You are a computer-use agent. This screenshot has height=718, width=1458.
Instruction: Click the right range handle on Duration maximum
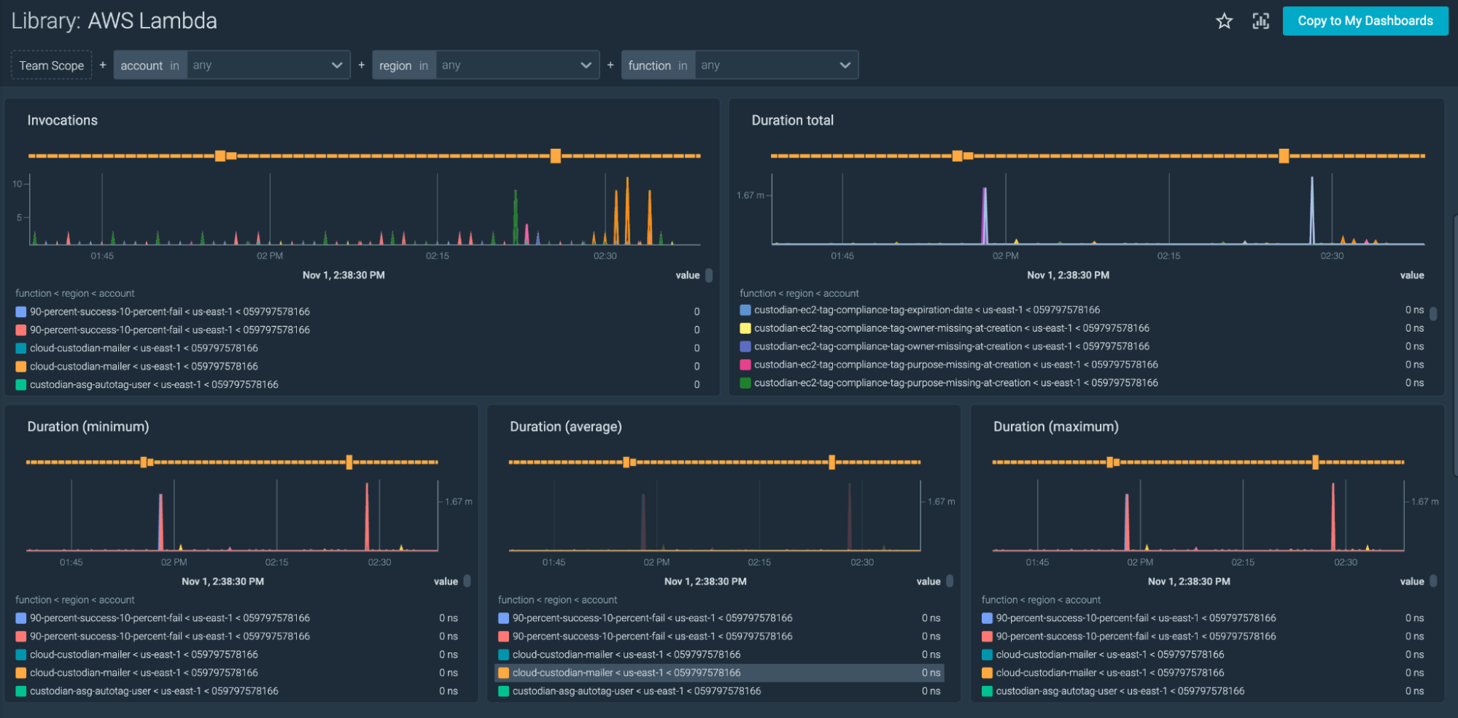[1314, 461]
